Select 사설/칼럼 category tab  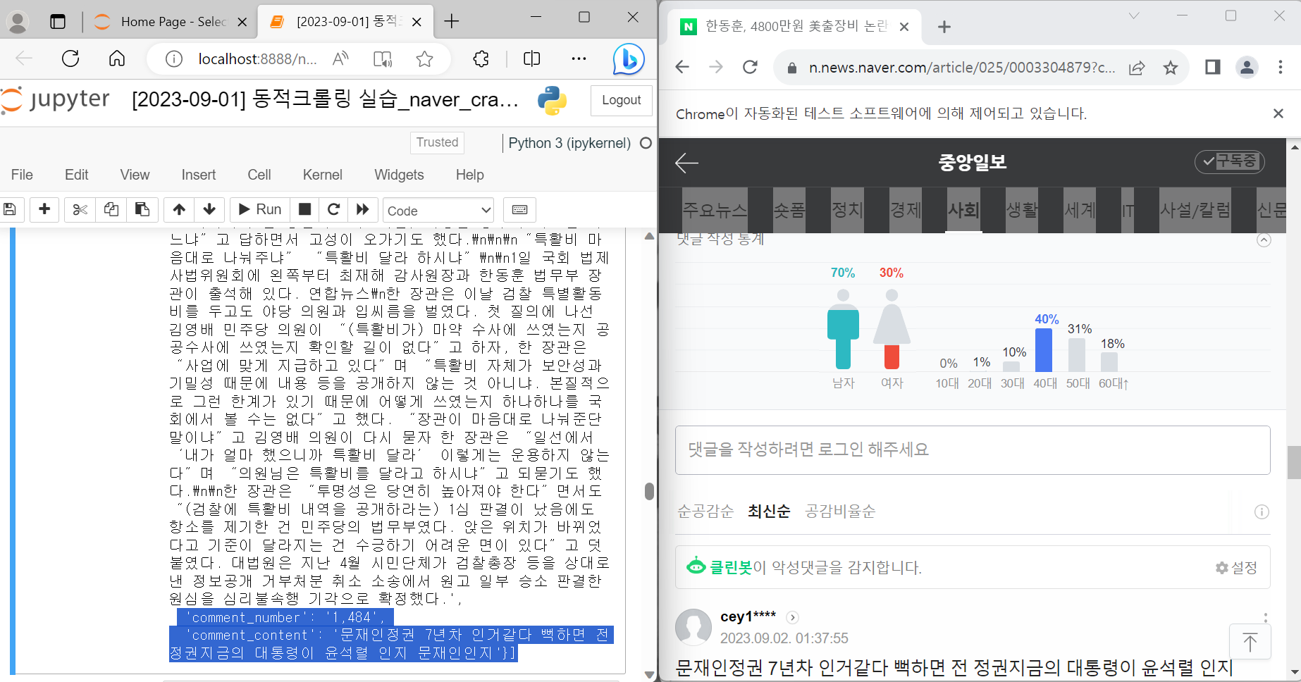click(x=1195, y=210)
